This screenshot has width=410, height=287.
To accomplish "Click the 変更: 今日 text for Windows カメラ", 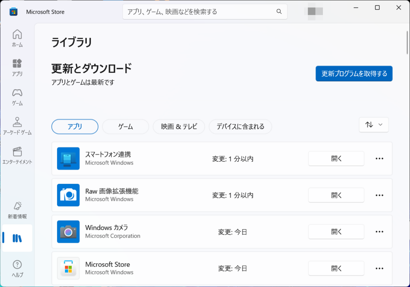I will (233, 232).
